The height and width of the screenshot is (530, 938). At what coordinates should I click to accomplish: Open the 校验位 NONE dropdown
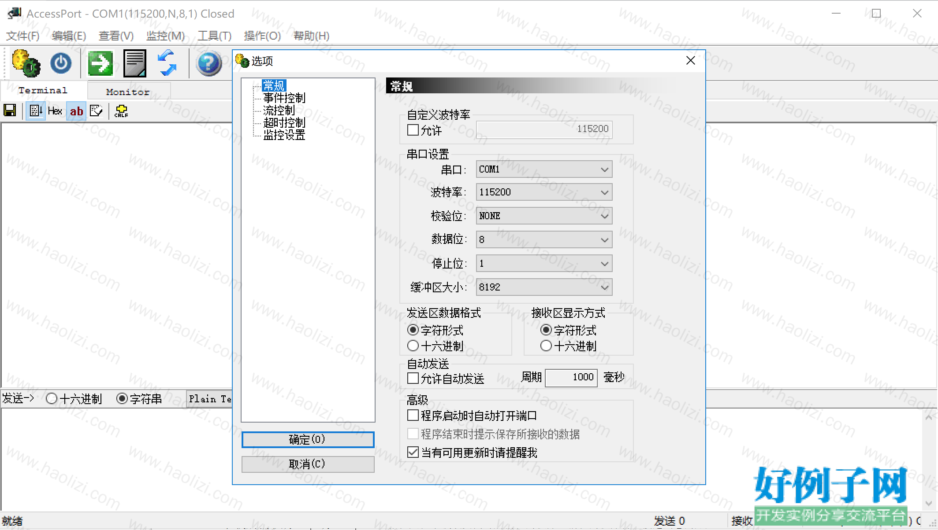tap(544, 216)
